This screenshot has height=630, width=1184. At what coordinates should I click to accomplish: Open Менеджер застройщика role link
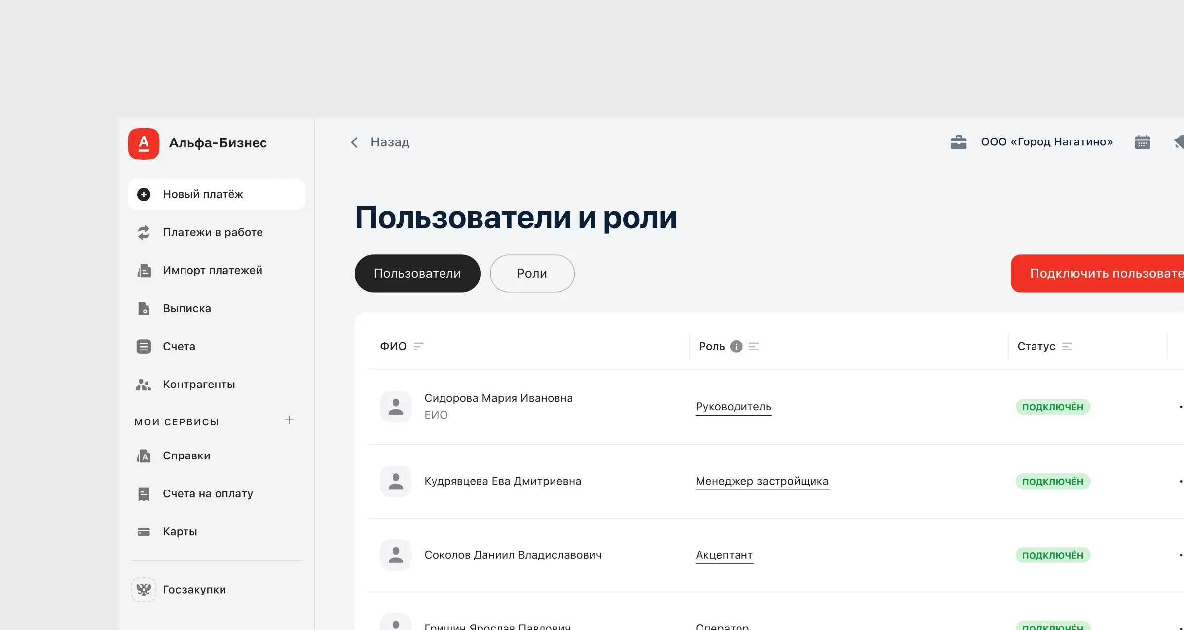762,481
